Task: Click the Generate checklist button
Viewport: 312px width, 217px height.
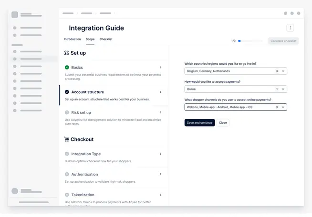Action: [283, 41]
